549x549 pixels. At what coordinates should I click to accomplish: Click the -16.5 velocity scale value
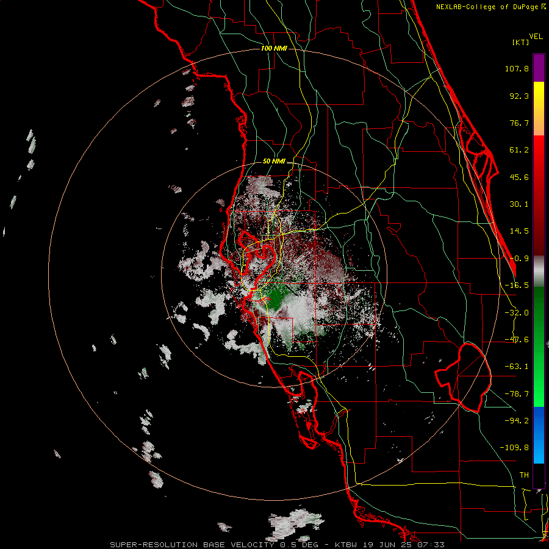517,285
